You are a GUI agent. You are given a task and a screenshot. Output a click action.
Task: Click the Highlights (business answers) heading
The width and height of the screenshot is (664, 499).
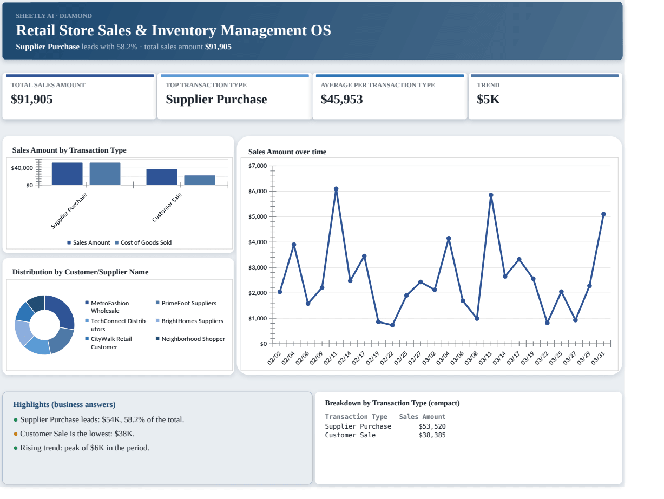[64, 404]
